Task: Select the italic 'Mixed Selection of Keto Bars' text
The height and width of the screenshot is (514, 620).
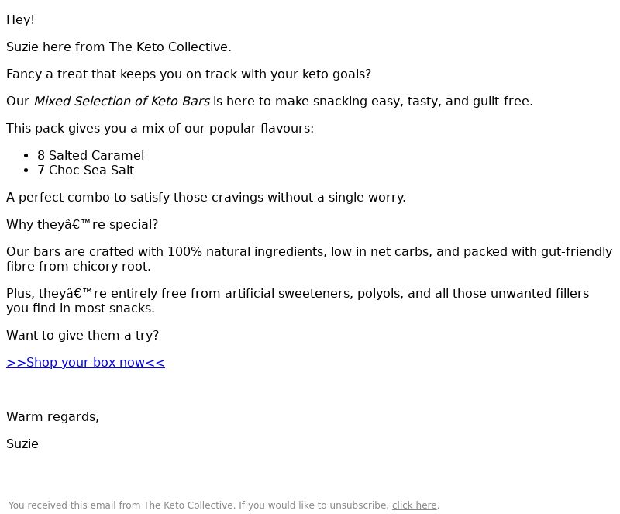Action: (122, 101)
